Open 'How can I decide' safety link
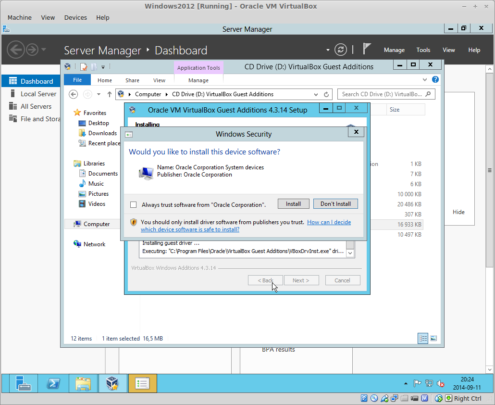Image resolution: width=495 pixels, height=405 pixels. (329, 222)
